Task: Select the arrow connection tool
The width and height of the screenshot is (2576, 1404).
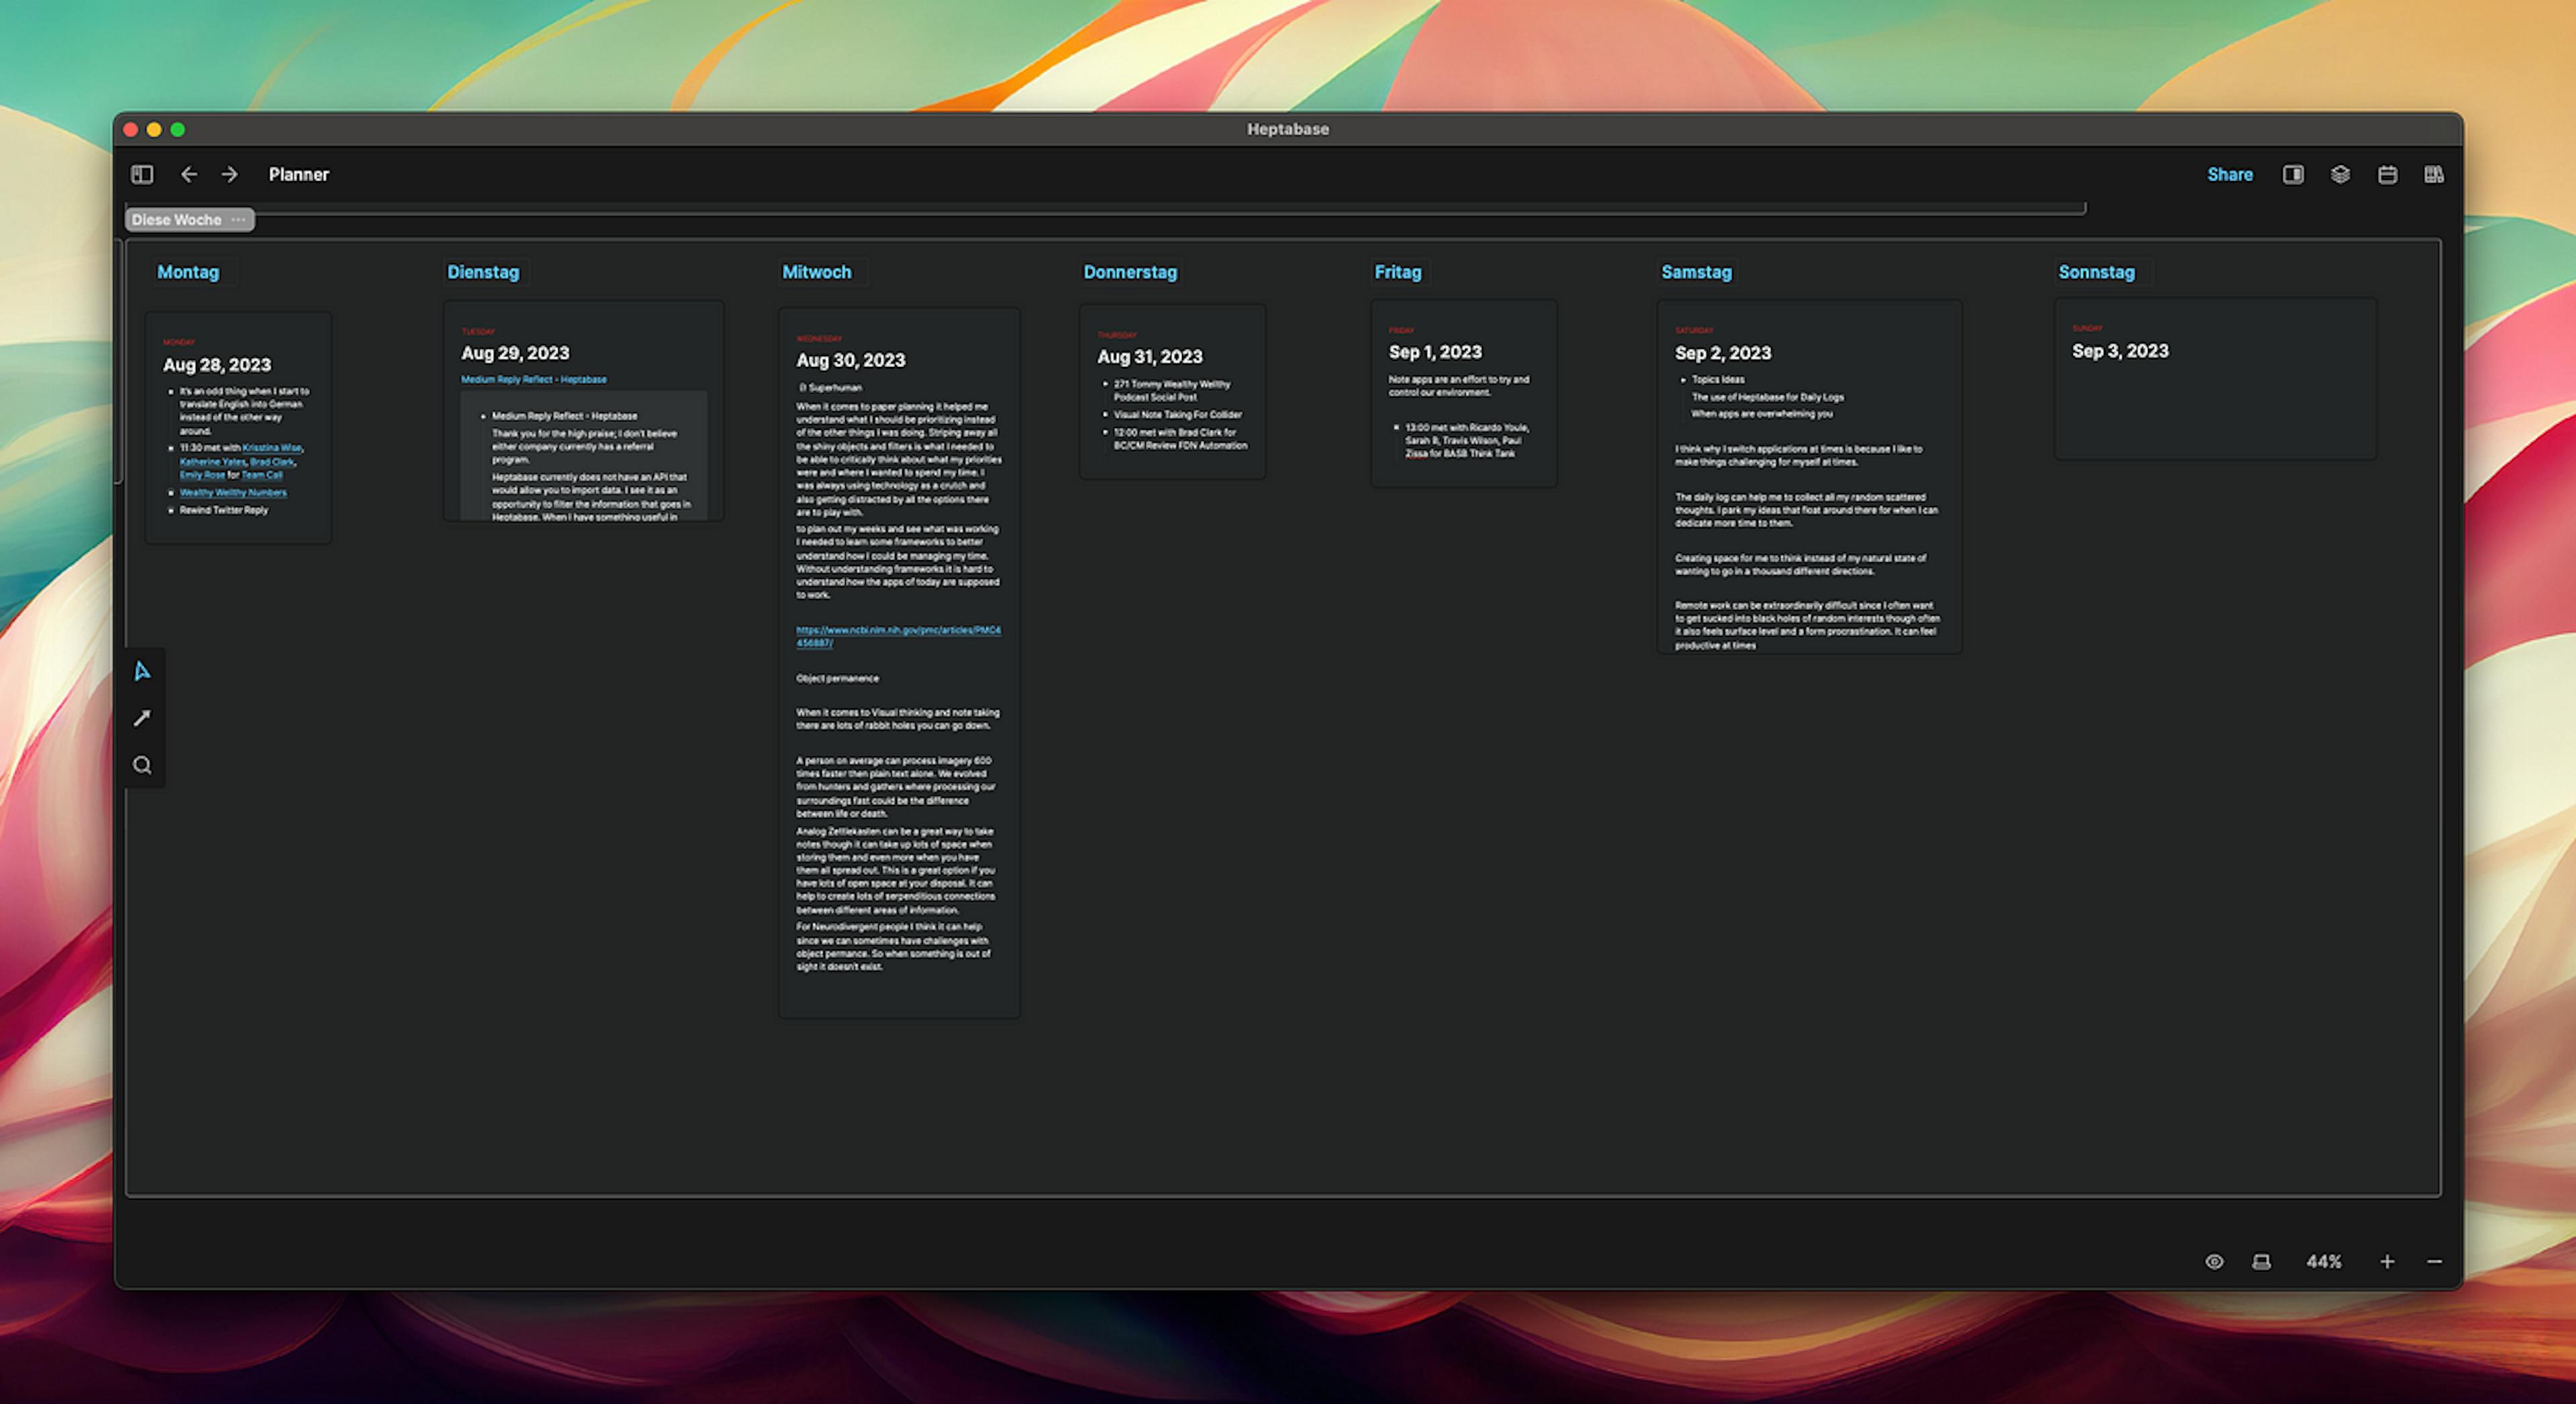Action: pos(142,718)
